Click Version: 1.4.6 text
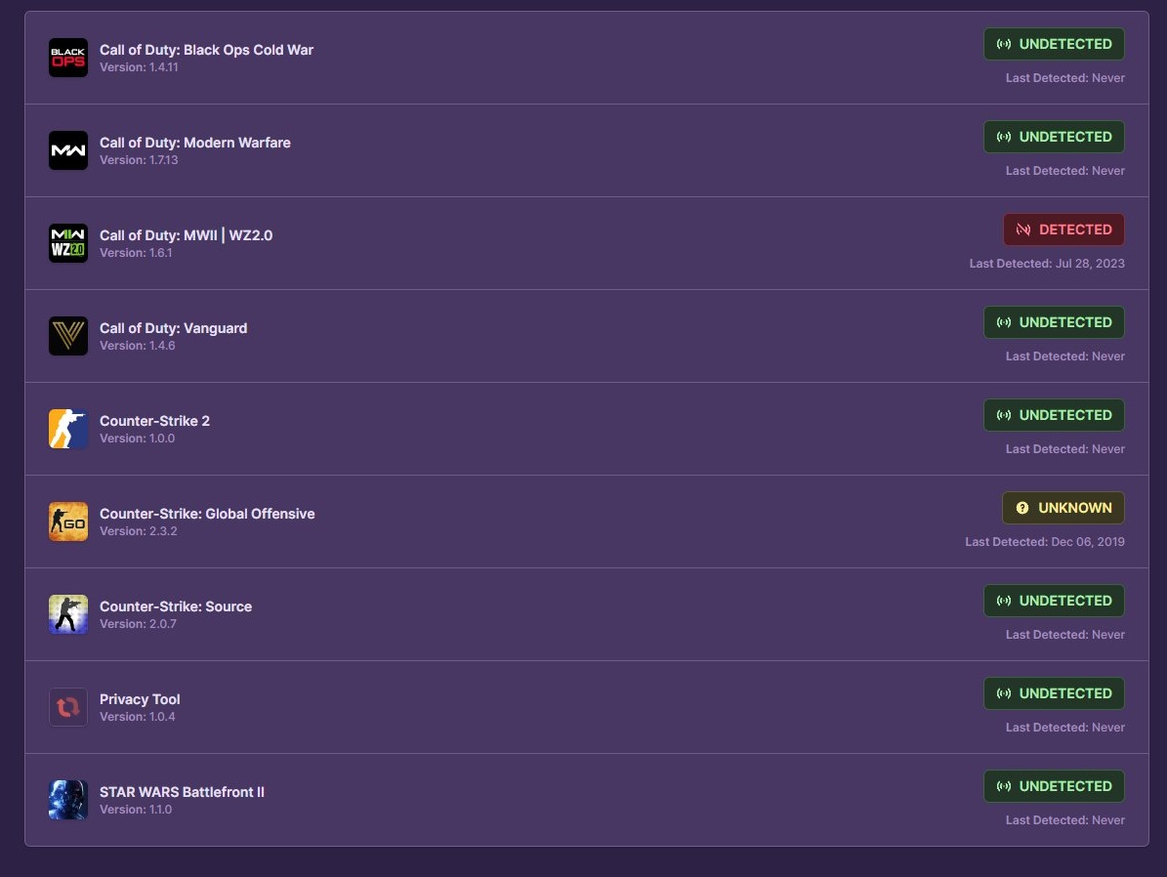Viewport: 1167px width, 877px height. (x=138, y=346)
